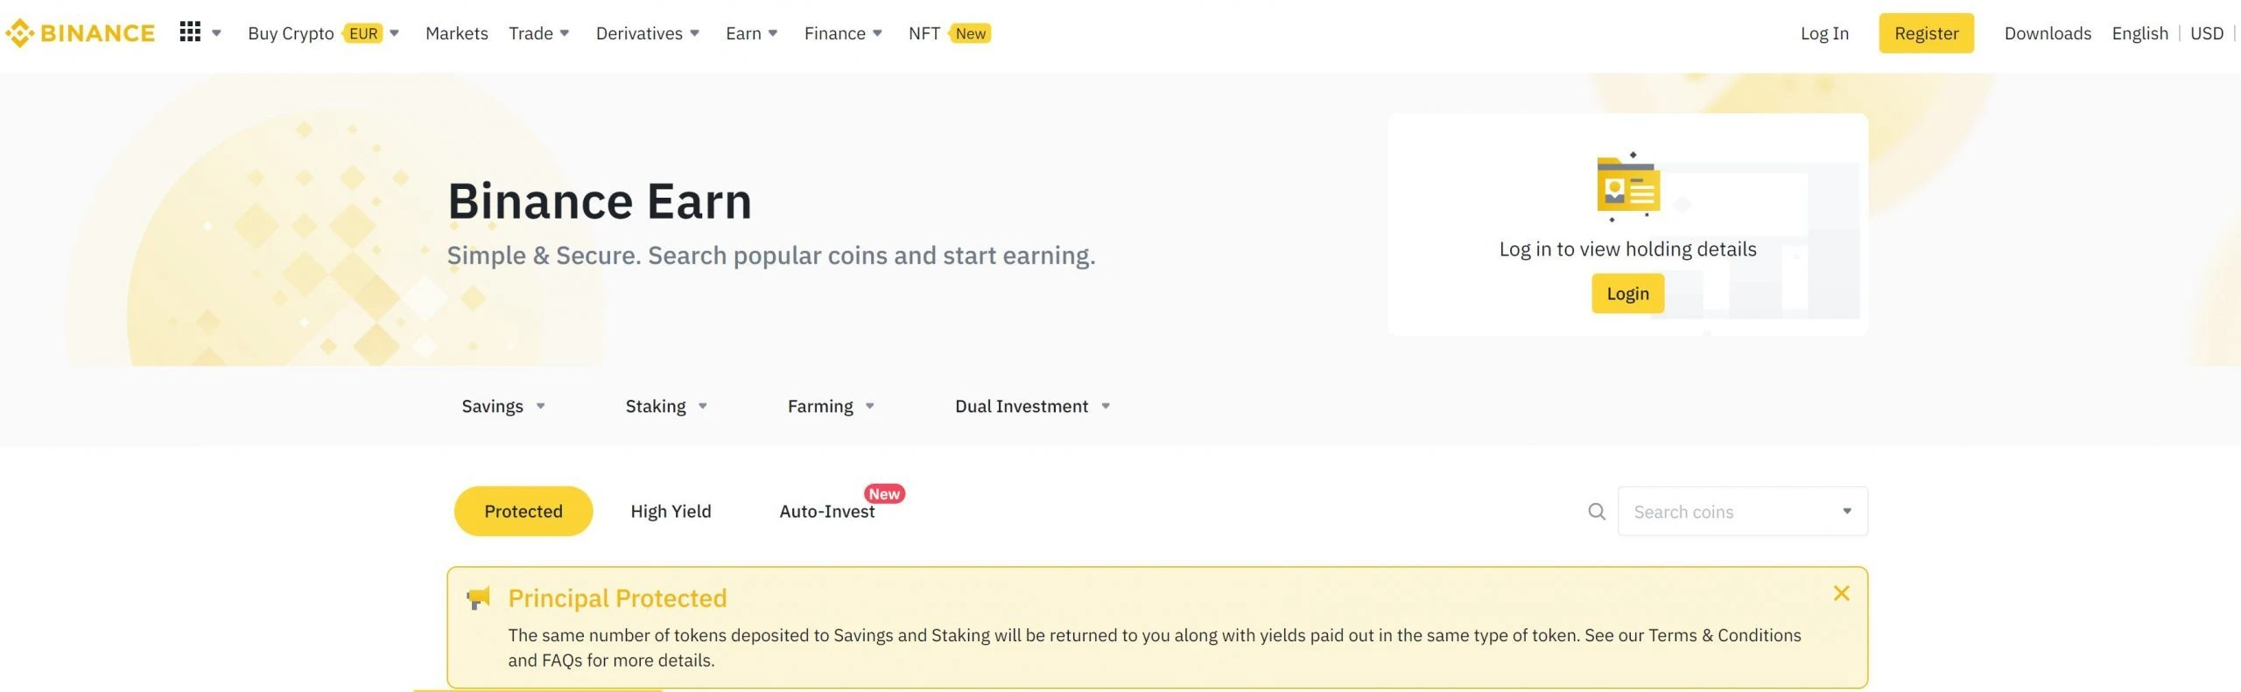Open the English language selector
This screenshot has height=692, width=2241.
[x=2139, y=33]
